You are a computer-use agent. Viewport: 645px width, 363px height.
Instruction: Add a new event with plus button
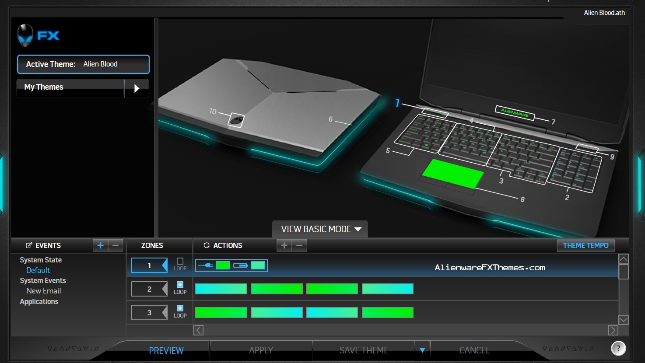click(100, 245)
